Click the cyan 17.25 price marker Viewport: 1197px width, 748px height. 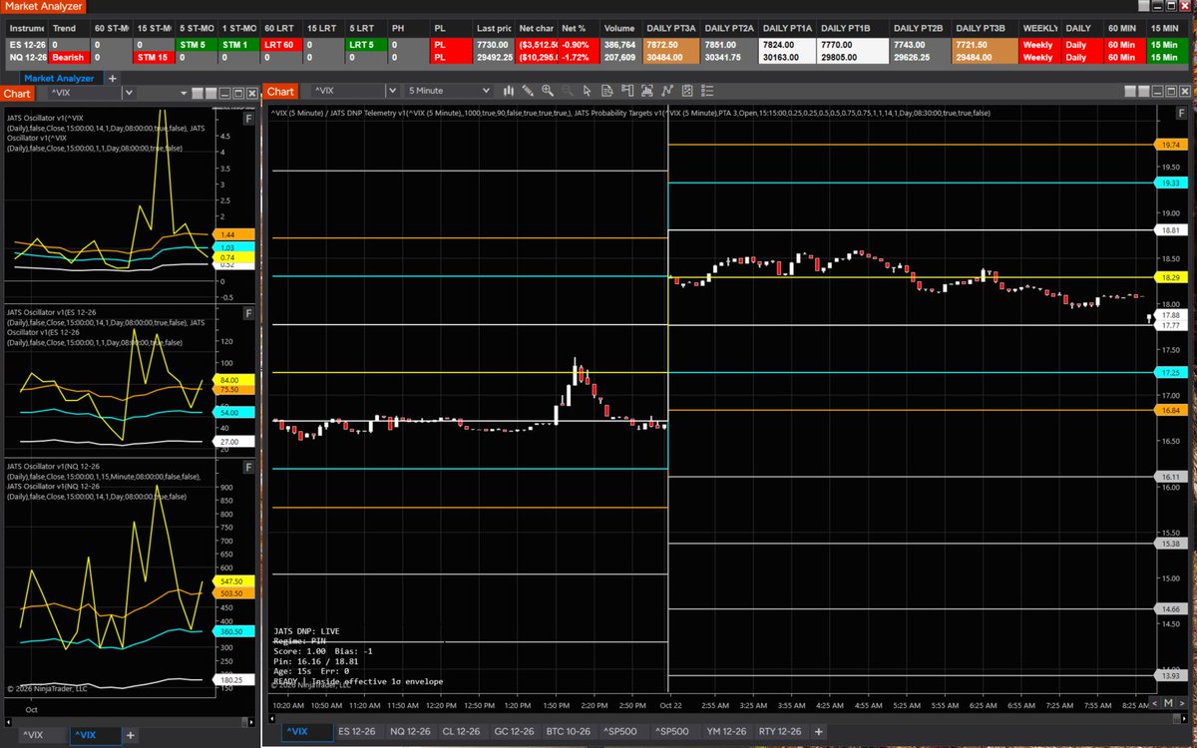coord(1170,372)
